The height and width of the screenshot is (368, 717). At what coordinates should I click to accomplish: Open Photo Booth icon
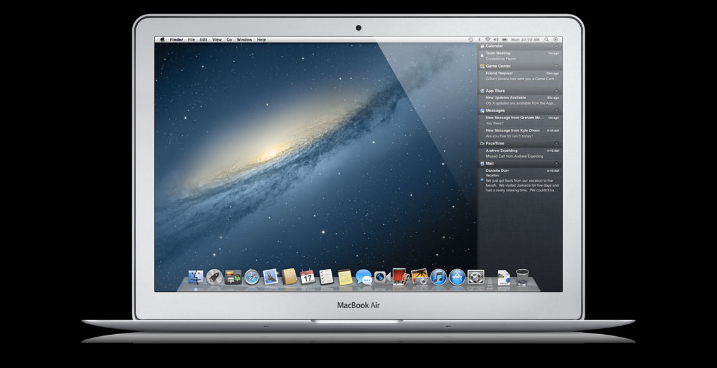tap(400, 277)
